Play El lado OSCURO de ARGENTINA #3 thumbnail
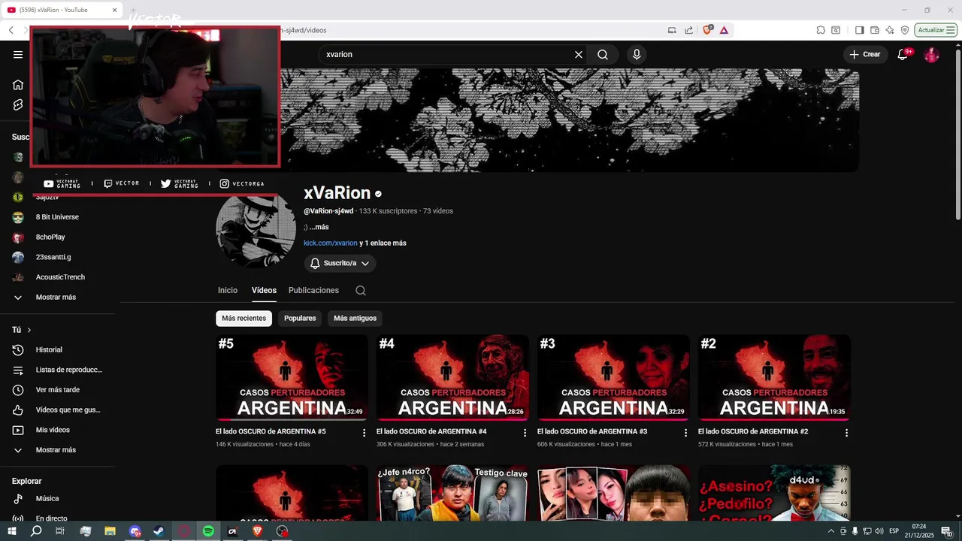The image size is (962, 541). coord(613,377)
